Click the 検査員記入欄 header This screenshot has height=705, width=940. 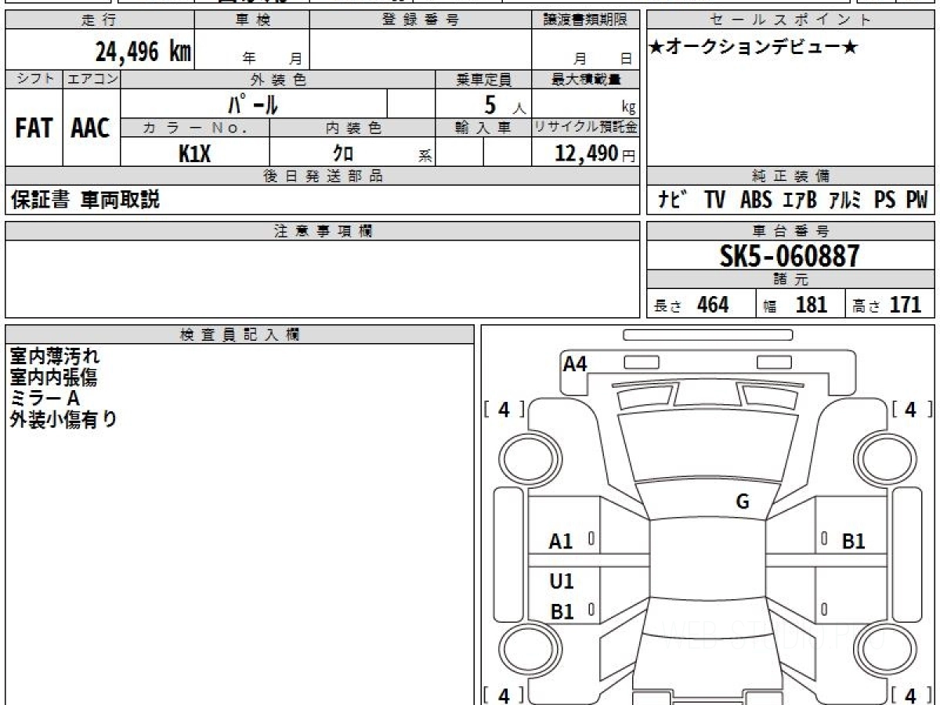(x=240, y=334)
